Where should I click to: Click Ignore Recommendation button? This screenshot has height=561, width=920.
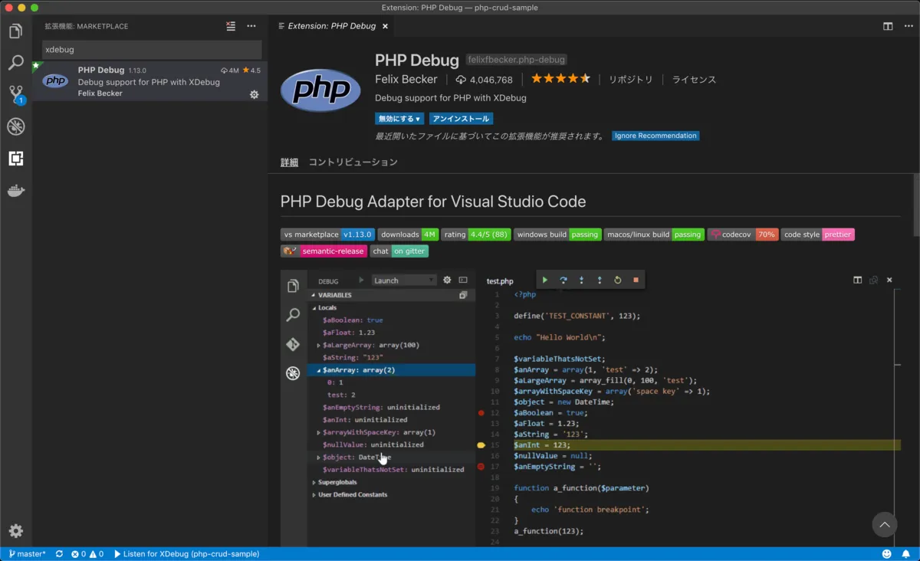655,136
